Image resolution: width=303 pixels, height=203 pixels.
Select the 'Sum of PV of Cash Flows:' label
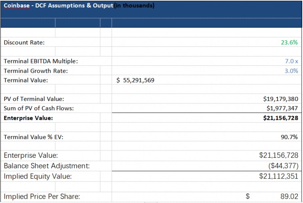tap(39, 108)
